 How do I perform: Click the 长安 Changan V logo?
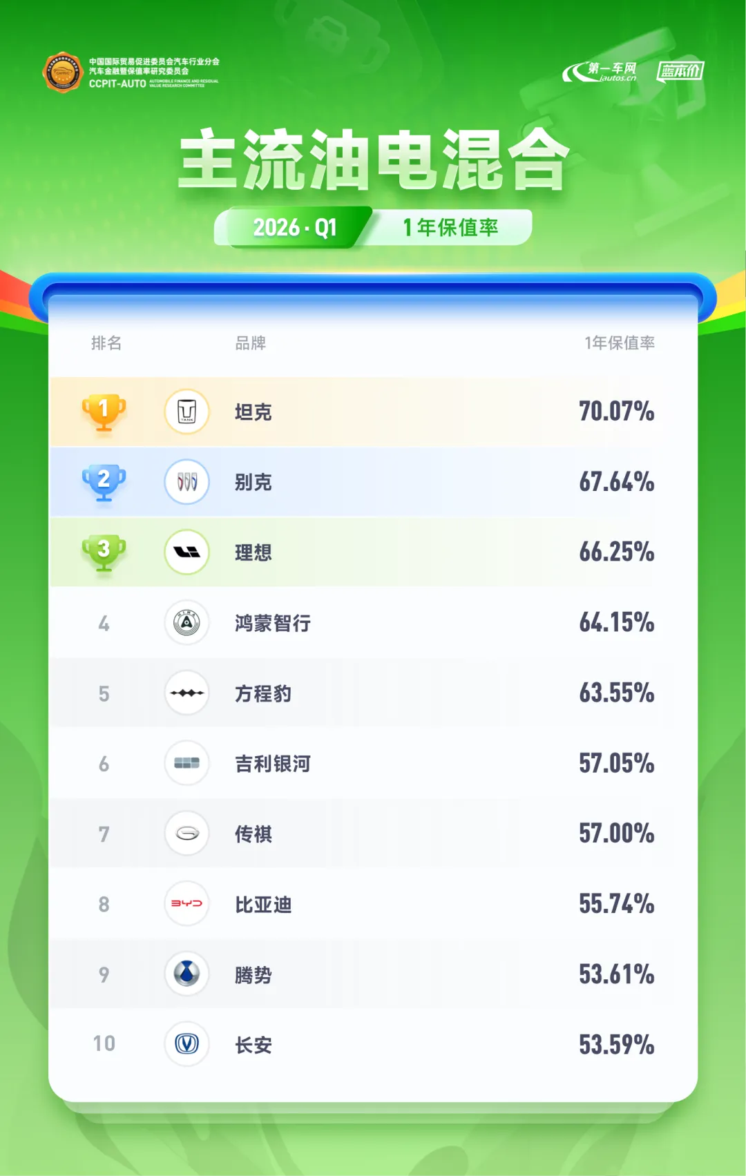pos(186,1044)
